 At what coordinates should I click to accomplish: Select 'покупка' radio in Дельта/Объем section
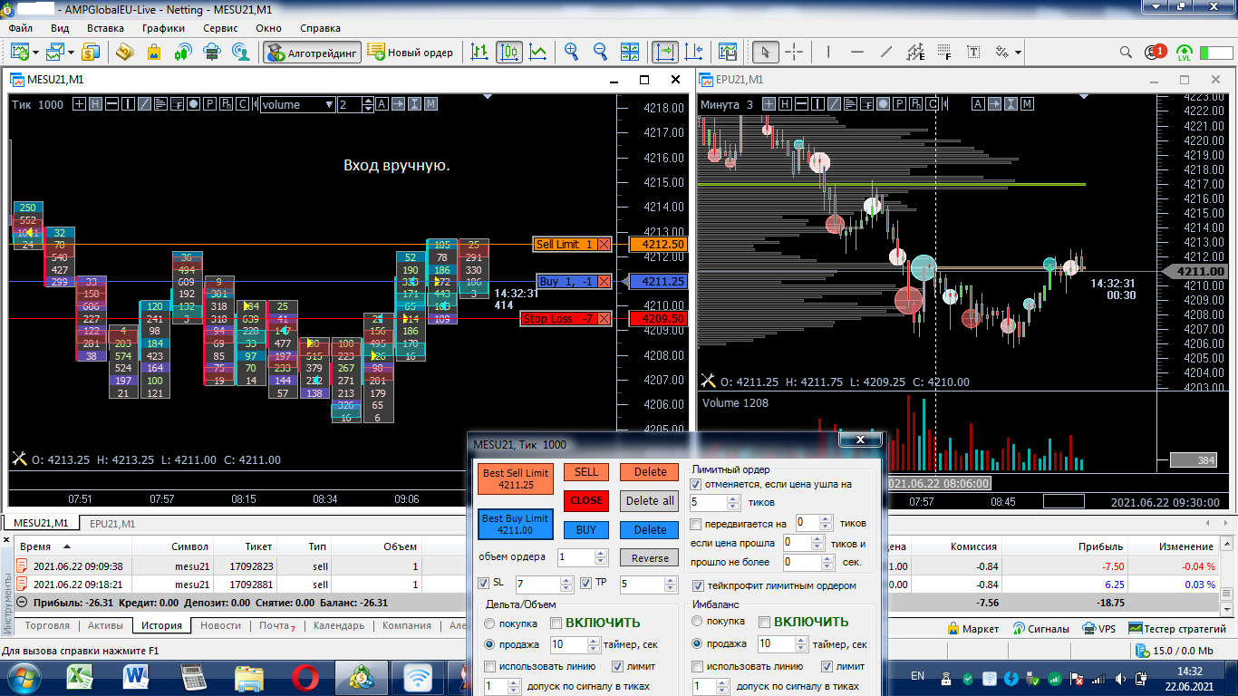pos(490,623)
